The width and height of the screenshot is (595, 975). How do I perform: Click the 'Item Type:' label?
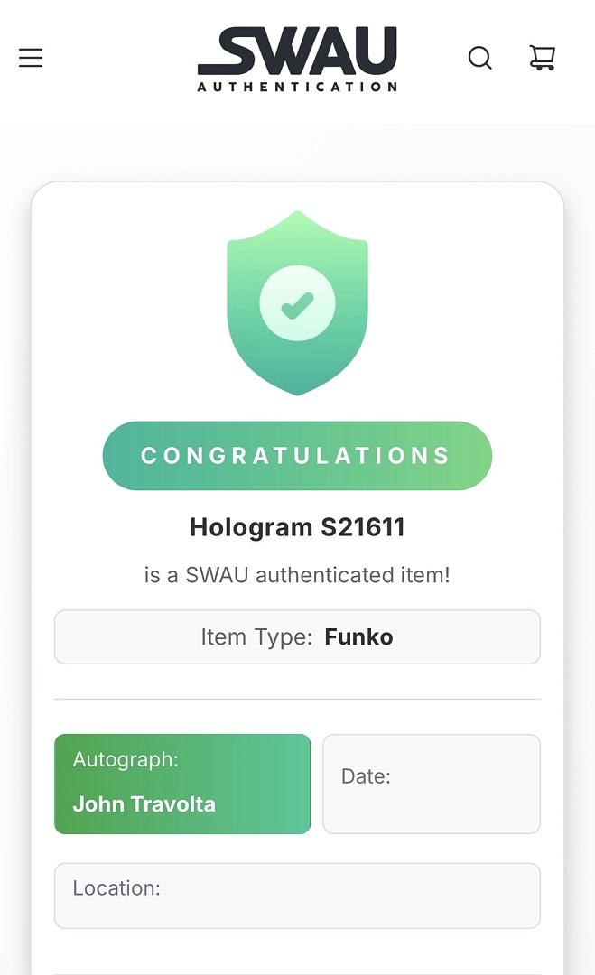coord(256,637)
